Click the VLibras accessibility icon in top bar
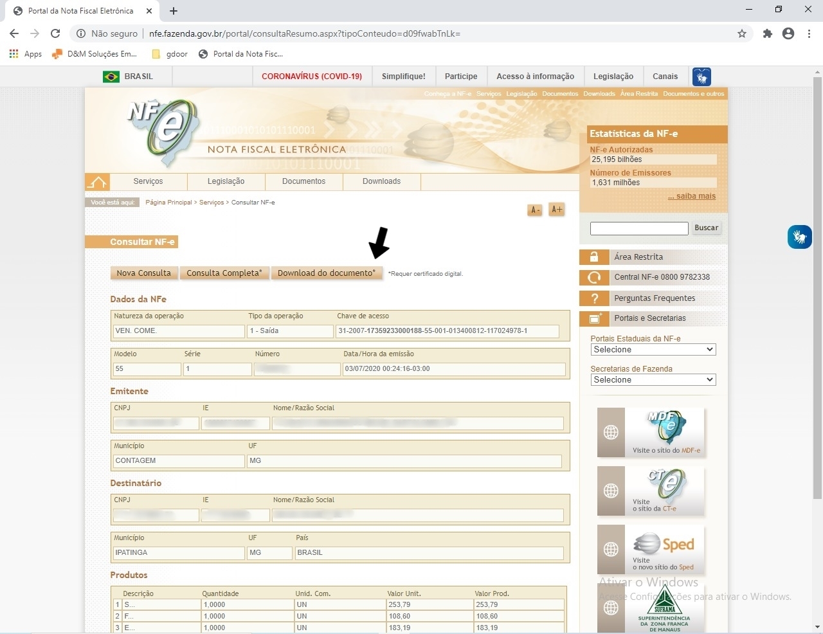The width and height of the screenshot is (823, 634). point(701,77)
